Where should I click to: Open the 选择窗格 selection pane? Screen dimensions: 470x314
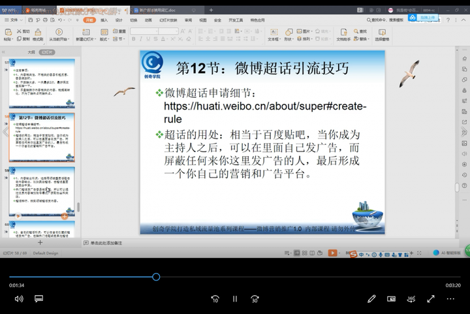[382, 35]
